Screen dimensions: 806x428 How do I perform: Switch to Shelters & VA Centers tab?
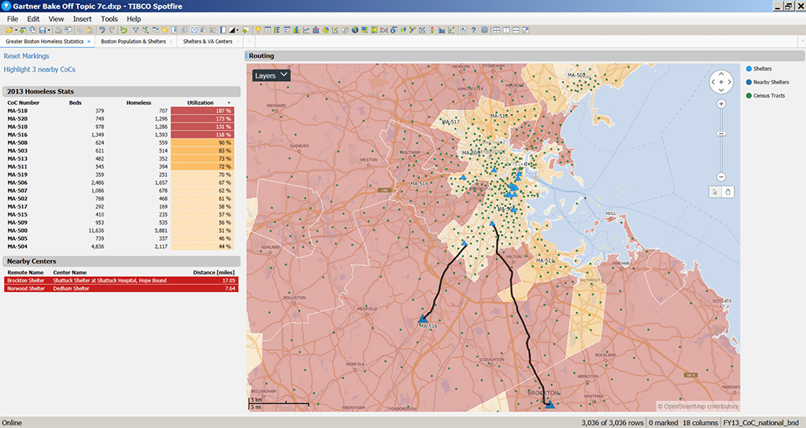tap(208, 41)
